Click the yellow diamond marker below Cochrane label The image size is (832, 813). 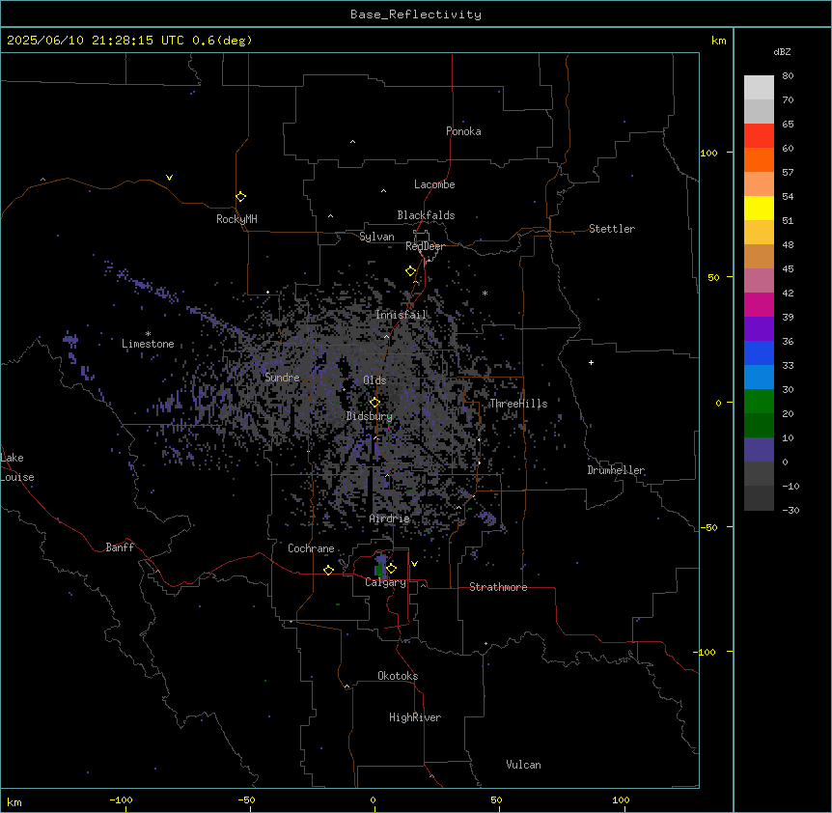click(328, 570)
